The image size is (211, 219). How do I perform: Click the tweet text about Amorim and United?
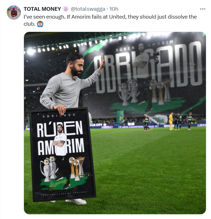click(110, 20)
